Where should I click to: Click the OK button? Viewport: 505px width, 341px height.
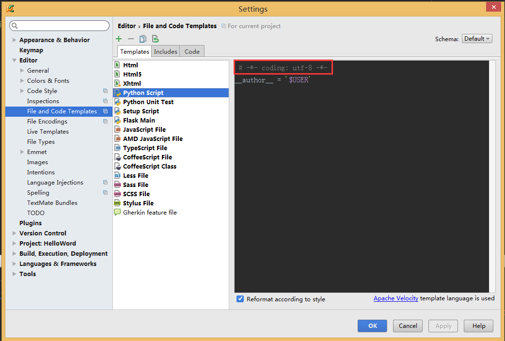[x=372, y=326]
